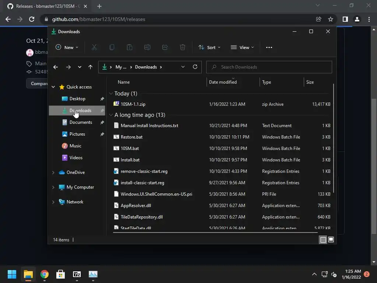Select Videos in navigation pane

(77, 158)
